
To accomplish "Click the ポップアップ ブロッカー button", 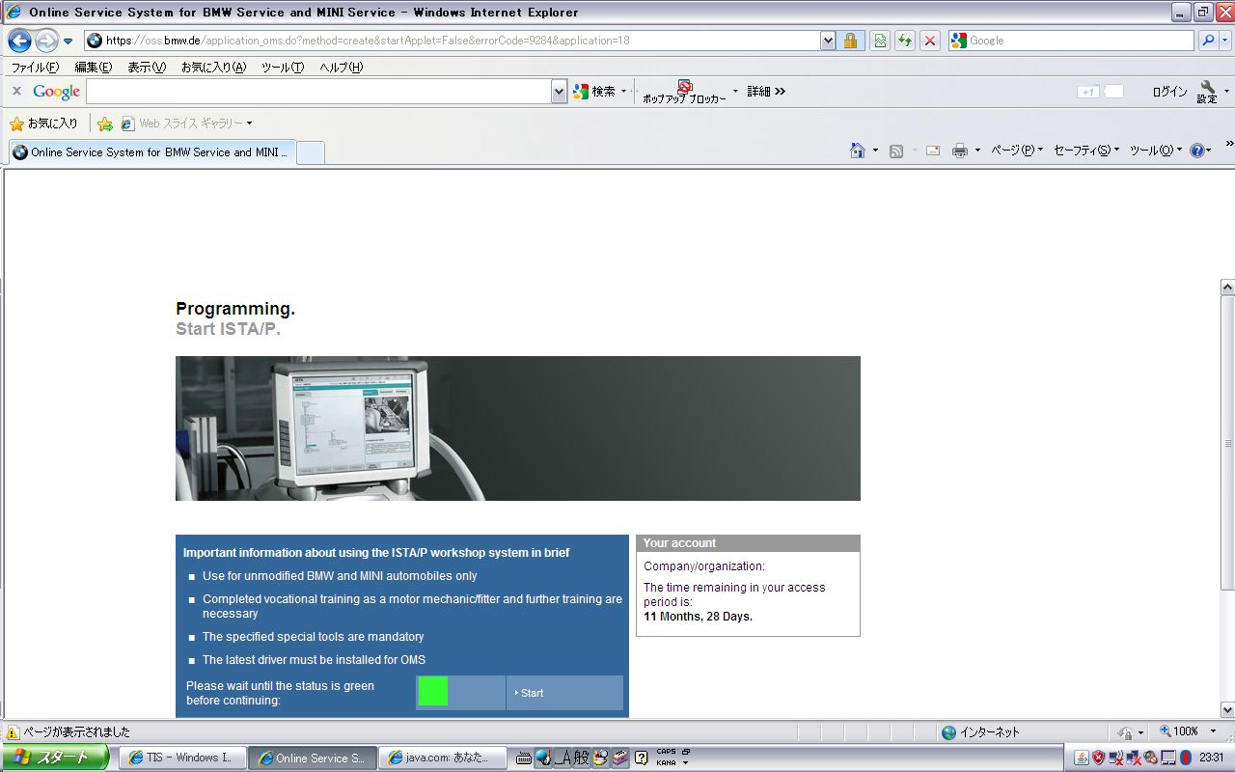I will (685, 93).
